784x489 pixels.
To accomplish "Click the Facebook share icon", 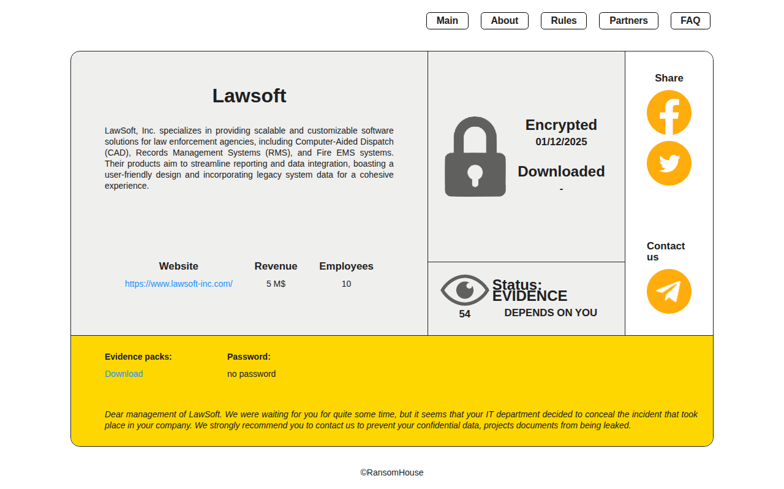I will click(x=669, y=113).
